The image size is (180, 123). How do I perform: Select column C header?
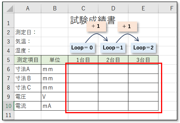click(83, 9)
